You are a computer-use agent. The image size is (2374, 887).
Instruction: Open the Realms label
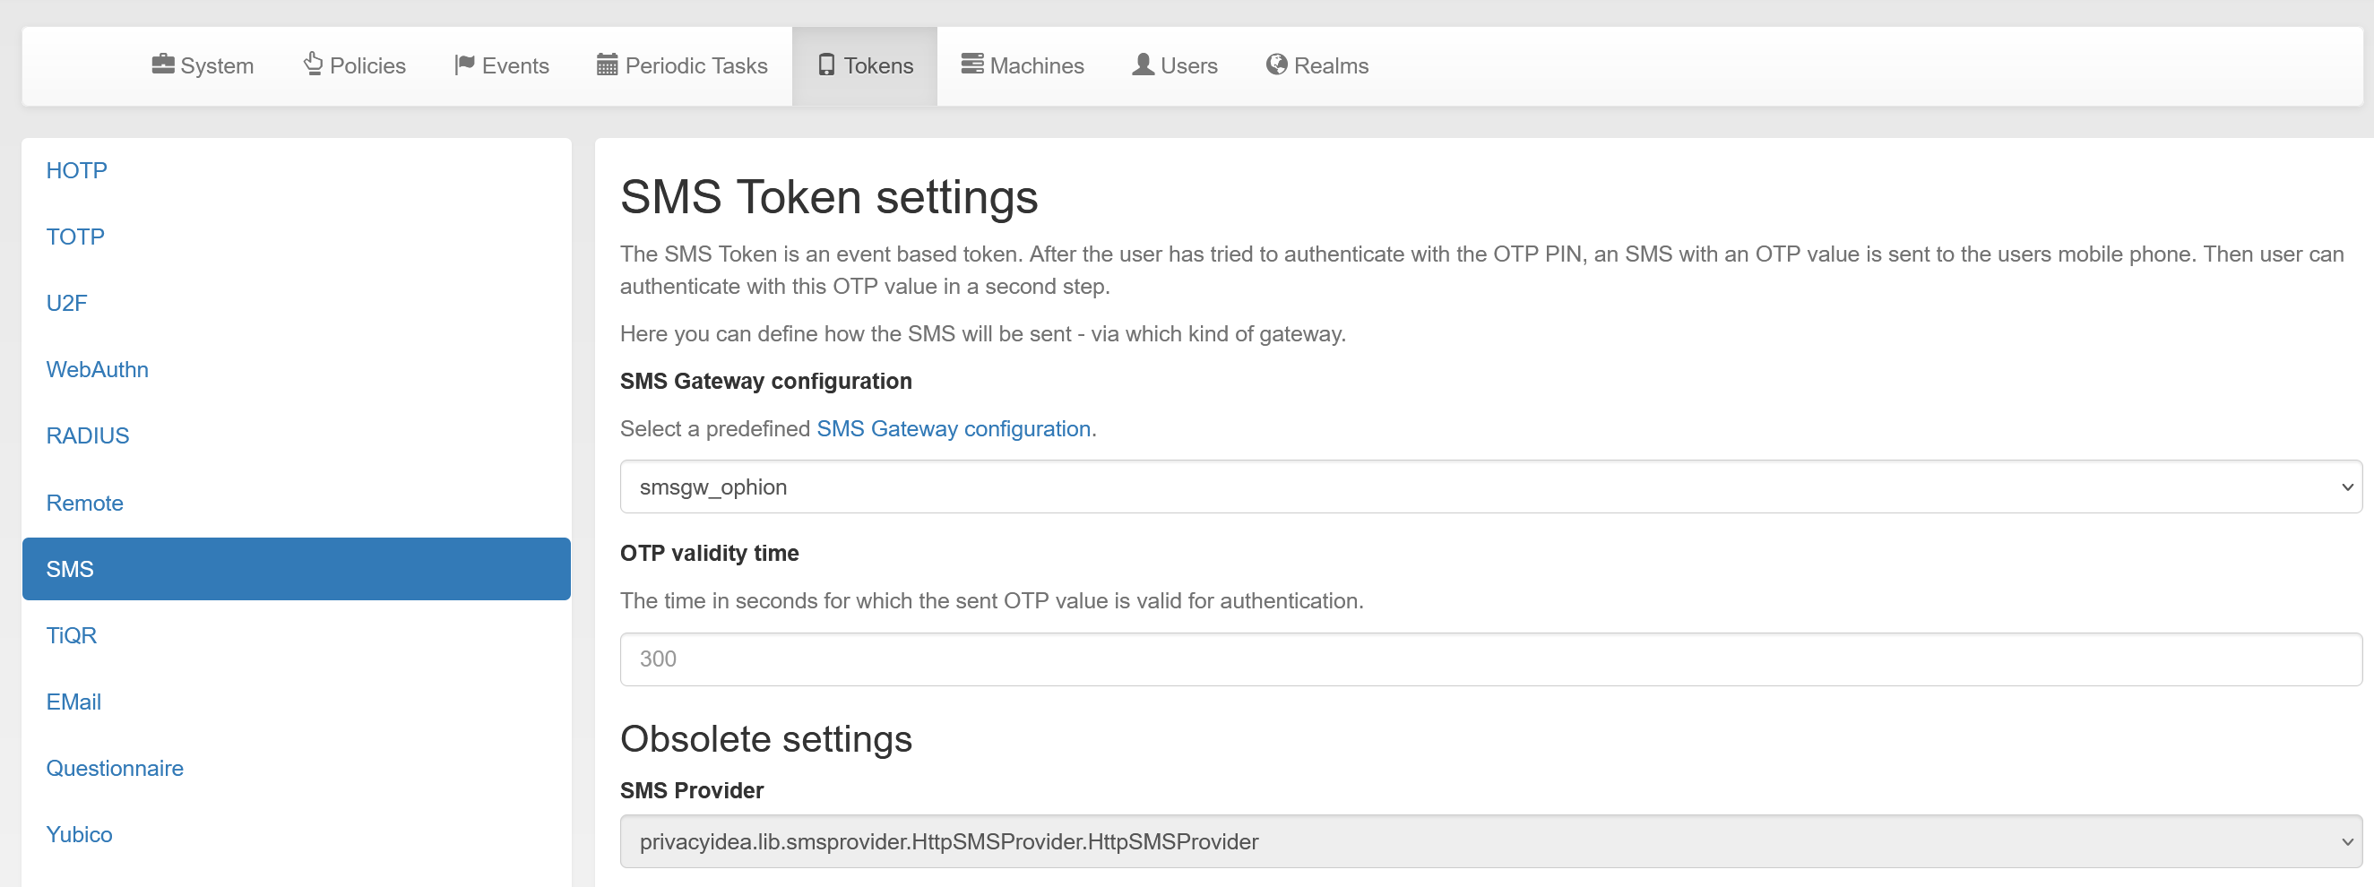pyautogui.click(x=1331, y=65)
